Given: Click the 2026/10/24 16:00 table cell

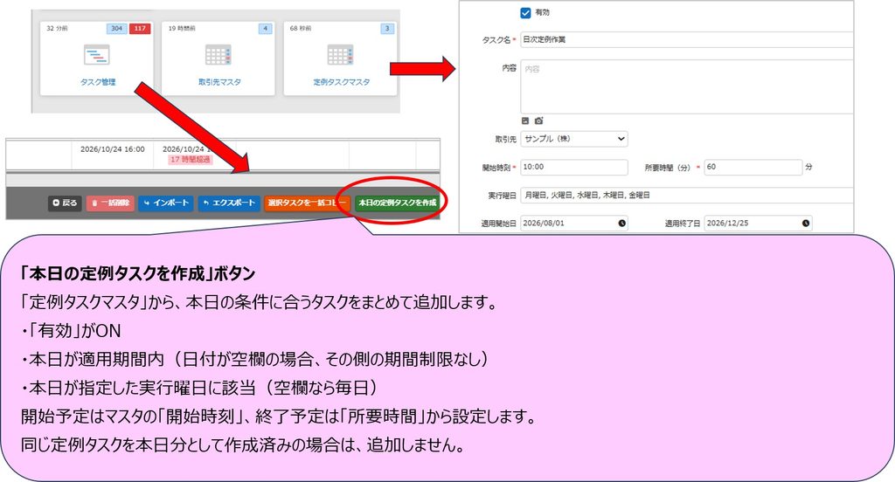Looking at the screenshot, I should pos(113,149).
